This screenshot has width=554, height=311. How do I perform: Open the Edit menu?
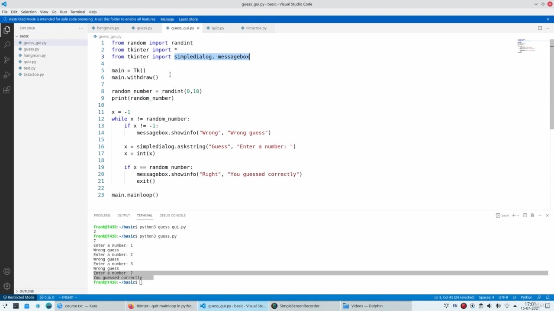click(x=14, y=12)
